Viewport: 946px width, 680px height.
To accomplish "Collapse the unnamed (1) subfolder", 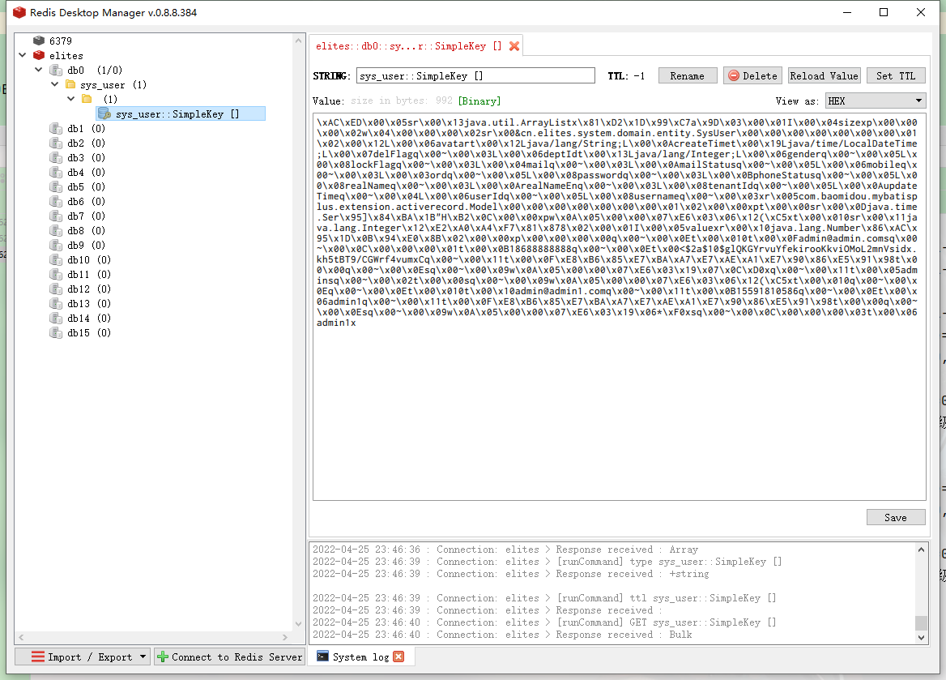I will pyautogui.click(x=70, y=99).
